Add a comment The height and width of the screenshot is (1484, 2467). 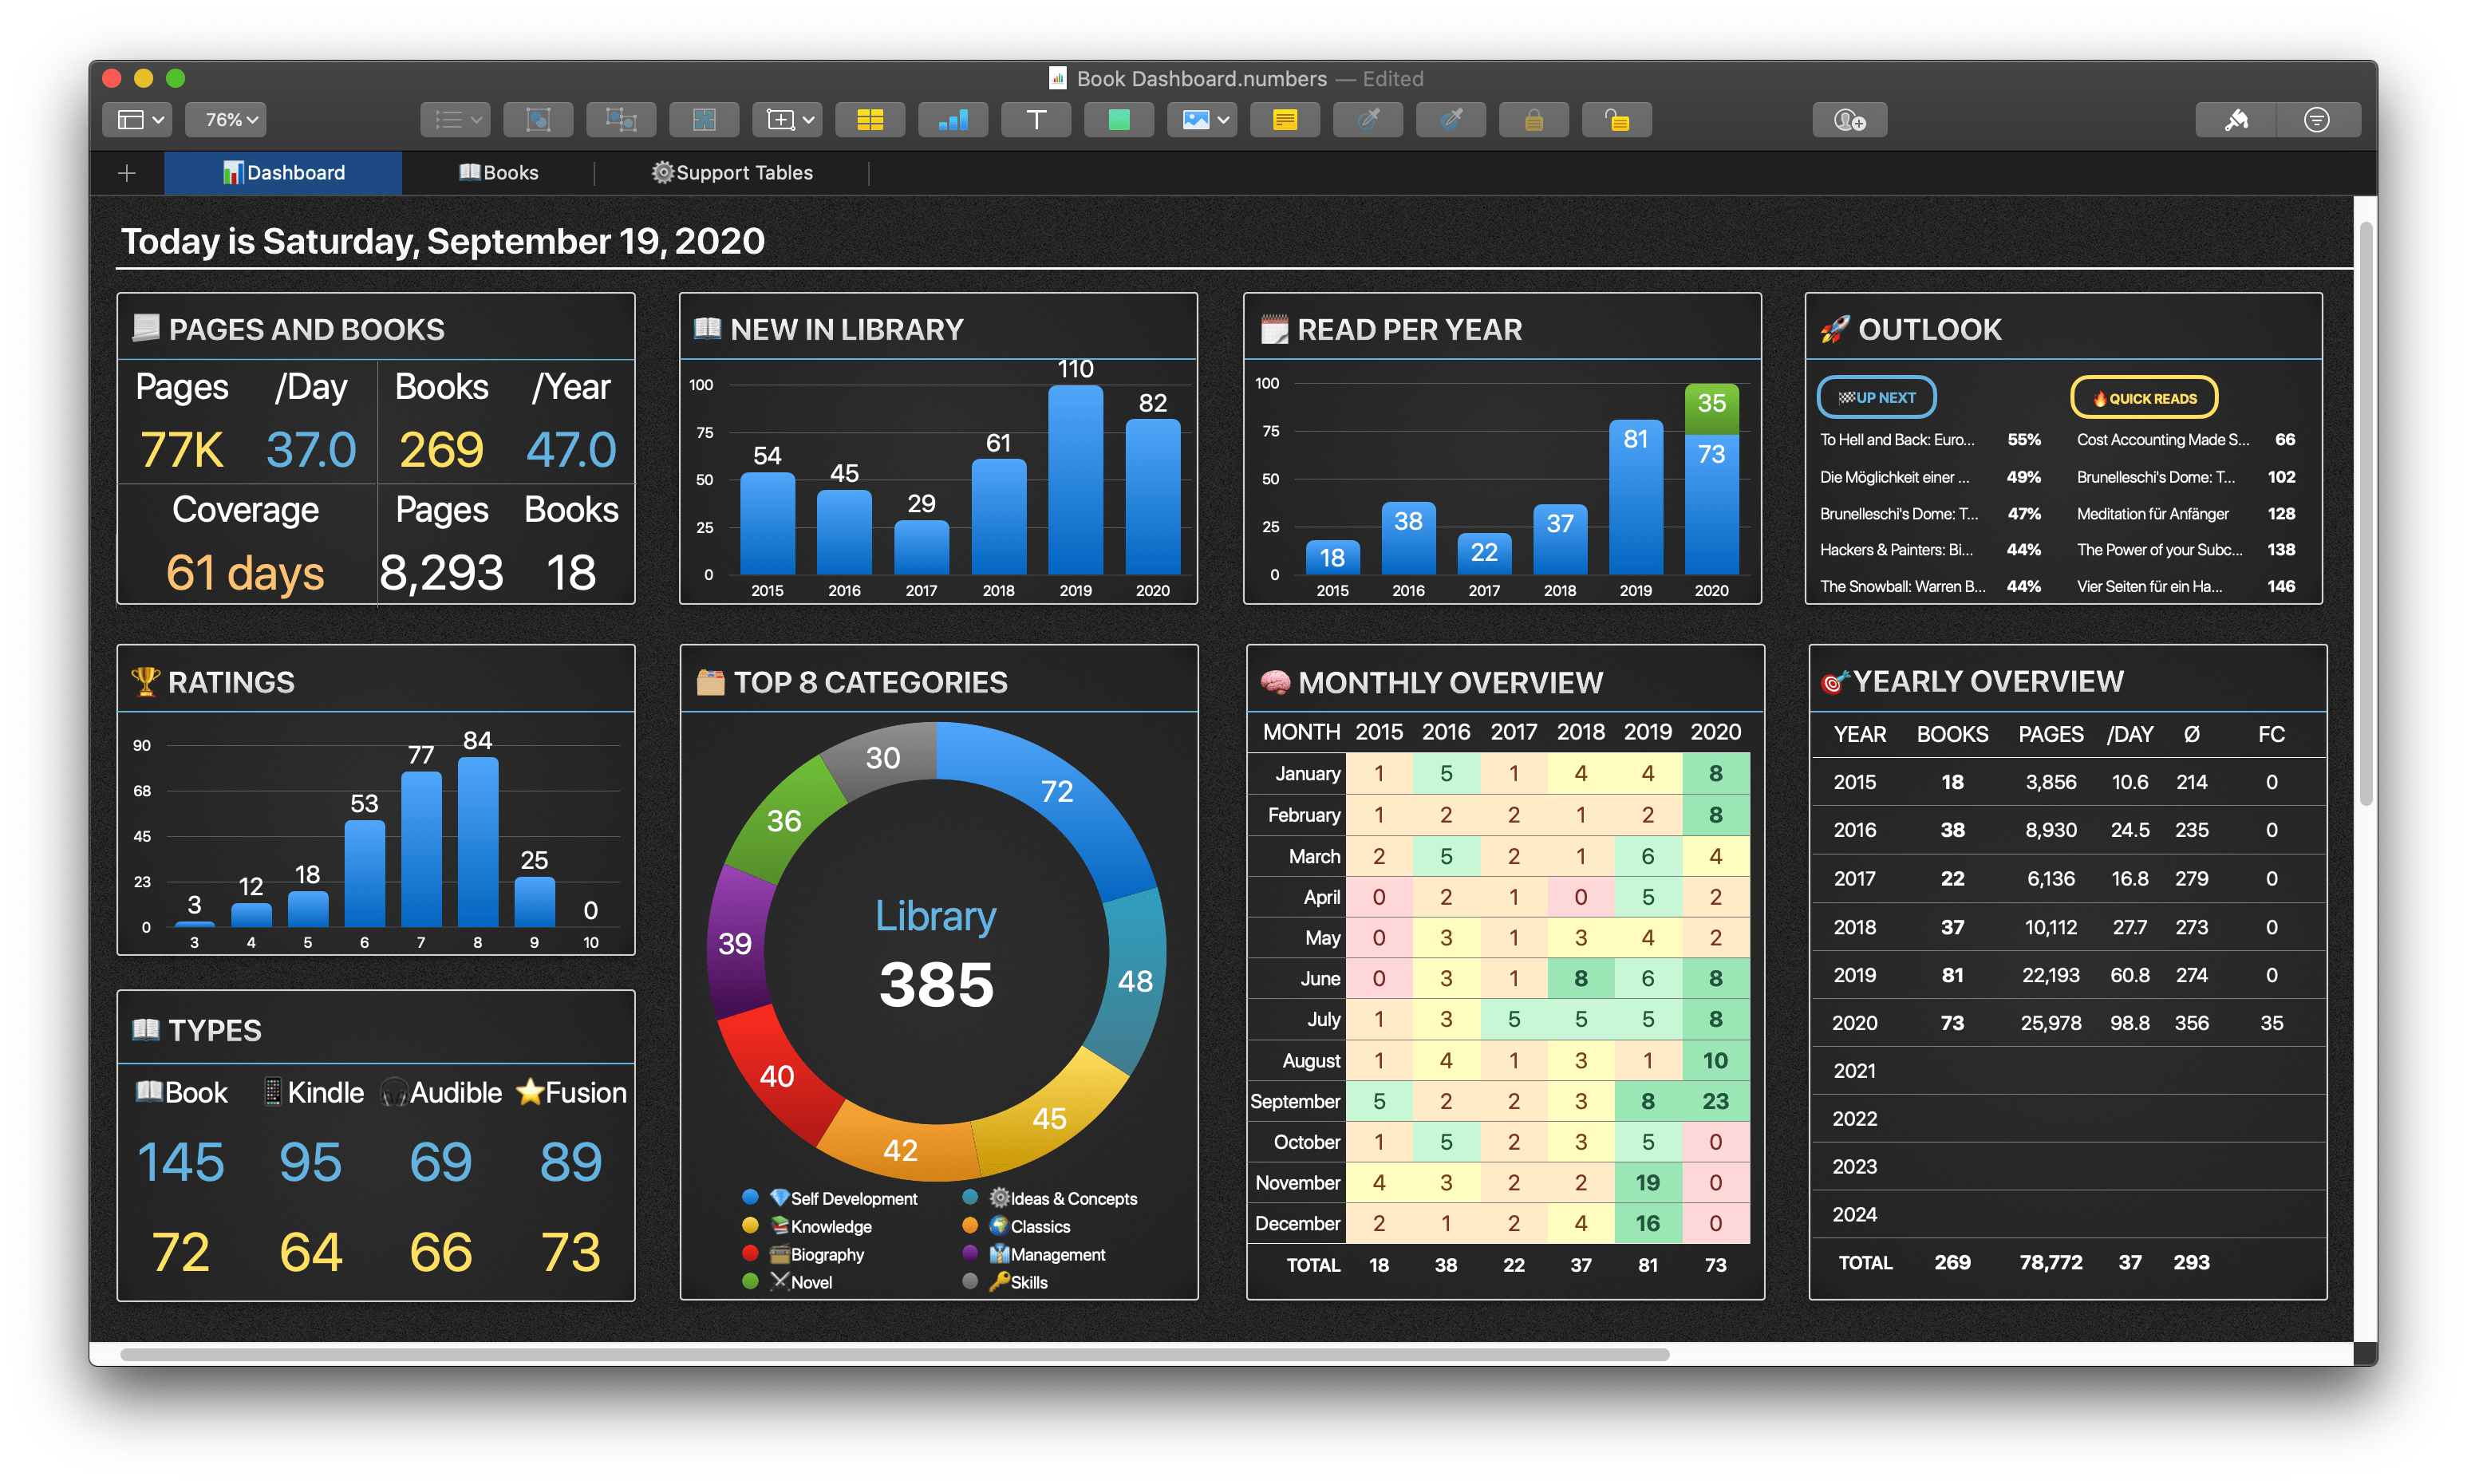pos(1284,119)
